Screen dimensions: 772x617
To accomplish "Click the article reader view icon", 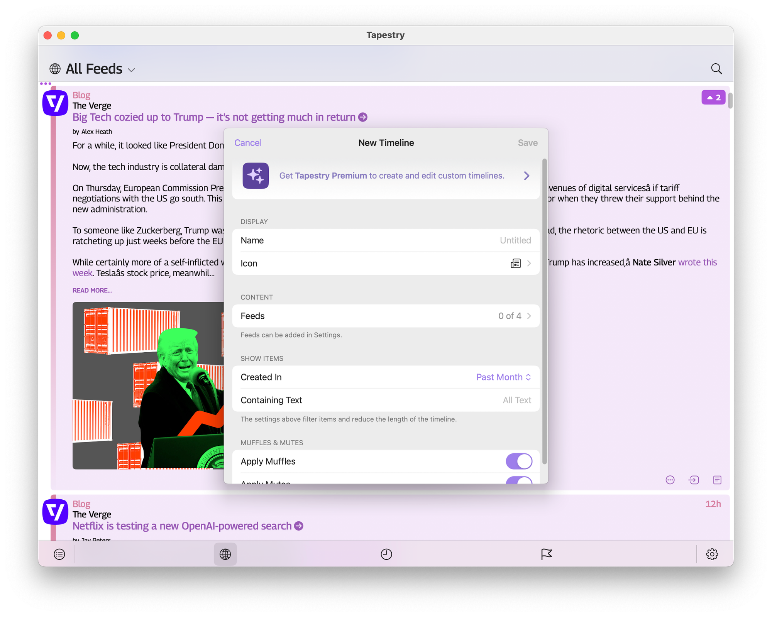I will pyautogui.click(x=717, y=480).
